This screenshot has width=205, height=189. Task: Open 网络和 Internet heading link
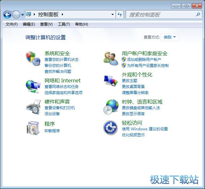(63, 80)
